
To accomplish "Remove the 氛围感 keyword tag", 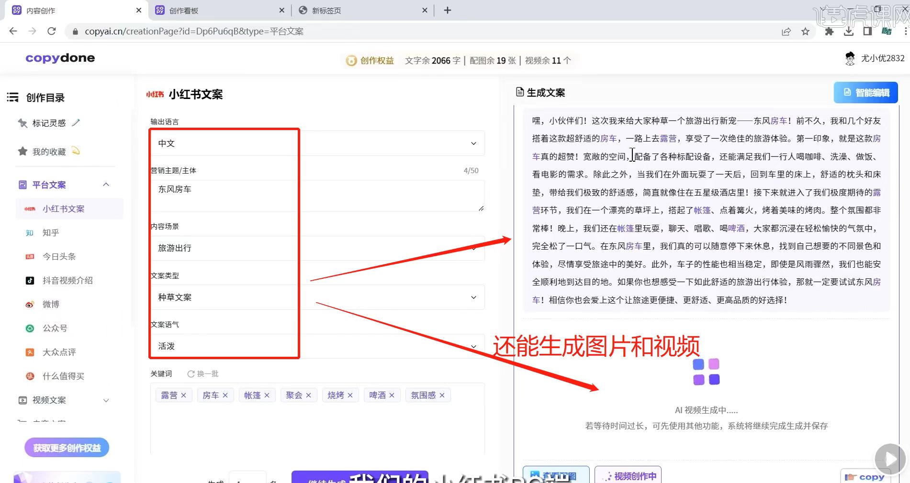I will [442, 395].
